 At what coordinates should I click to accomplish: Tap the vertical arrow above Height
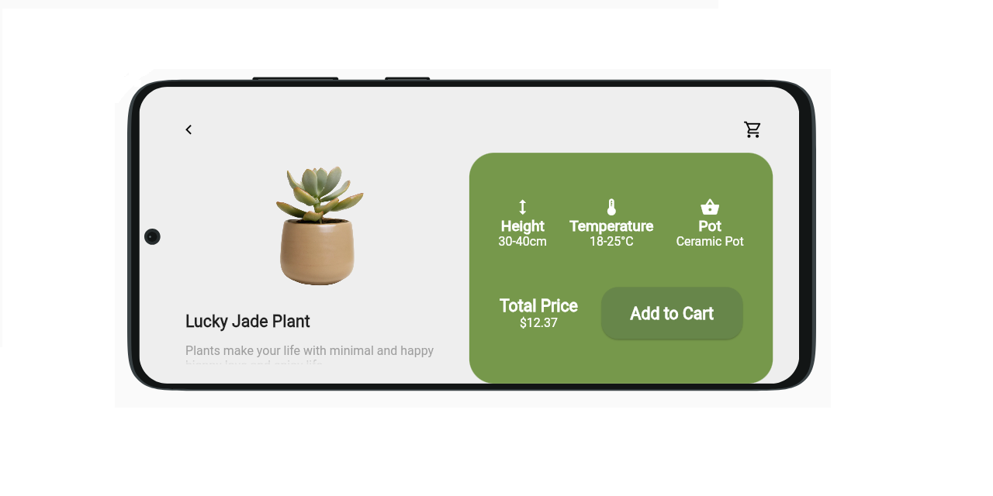point(522,207)
